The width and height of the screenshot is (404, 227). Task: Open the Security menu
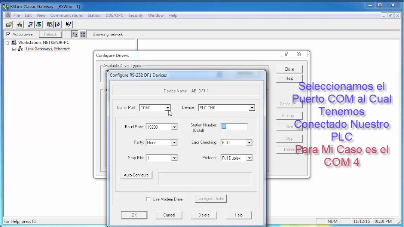pyautogui.click(x=136, y=15)
